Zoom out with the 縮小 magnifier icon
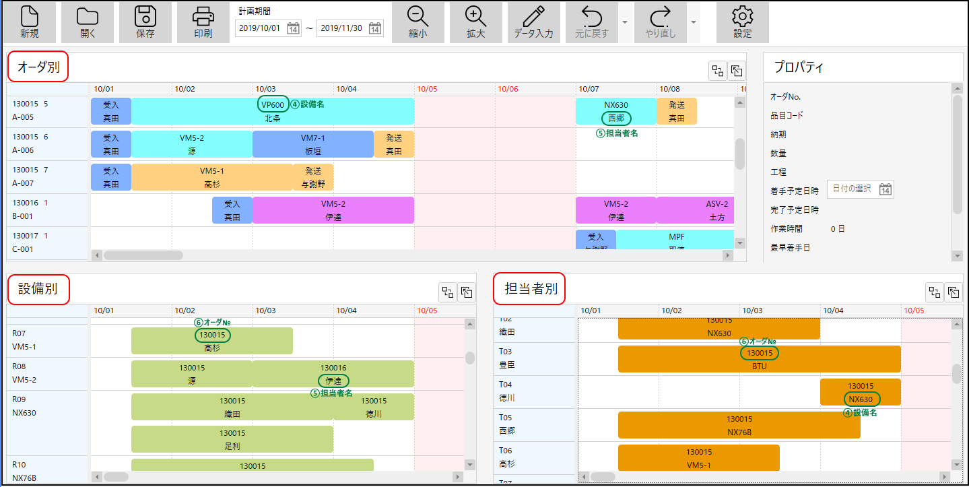969x487 pixels. tap(417, 22)
